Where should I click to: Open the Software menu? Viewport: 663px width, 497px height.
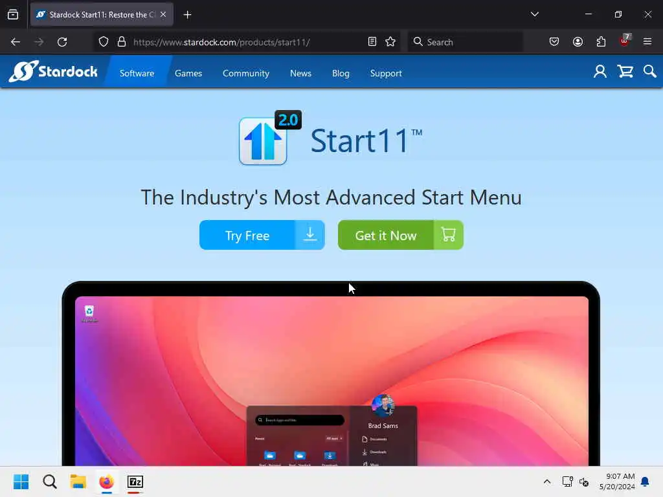click(137, 73)
